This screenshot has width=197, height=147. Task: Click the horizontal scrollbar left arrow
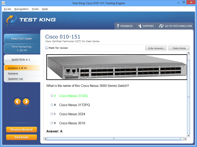(45, 139)
